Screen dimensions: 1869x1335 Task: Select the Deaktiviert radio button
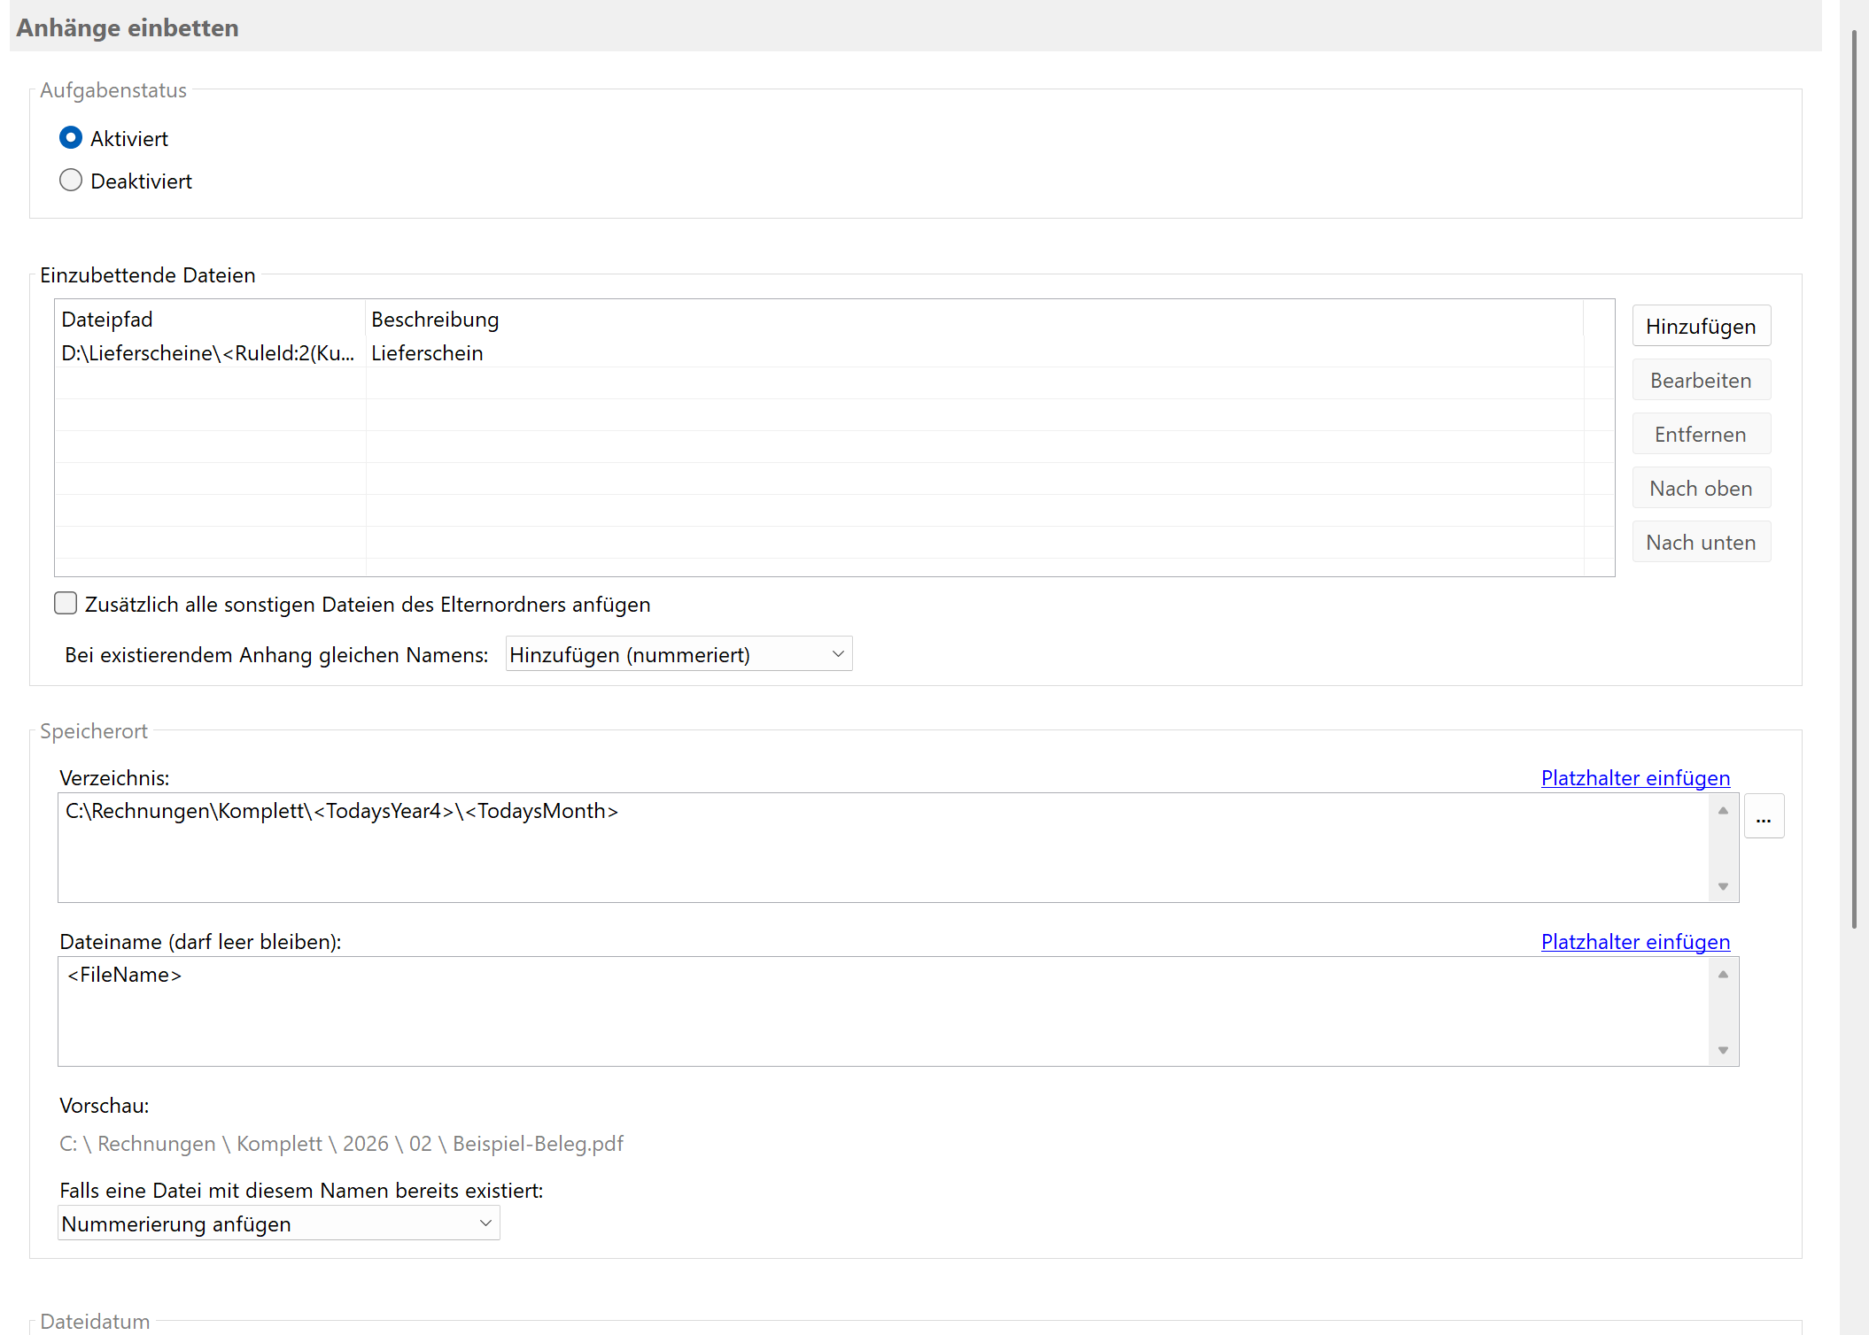[71, 181]
